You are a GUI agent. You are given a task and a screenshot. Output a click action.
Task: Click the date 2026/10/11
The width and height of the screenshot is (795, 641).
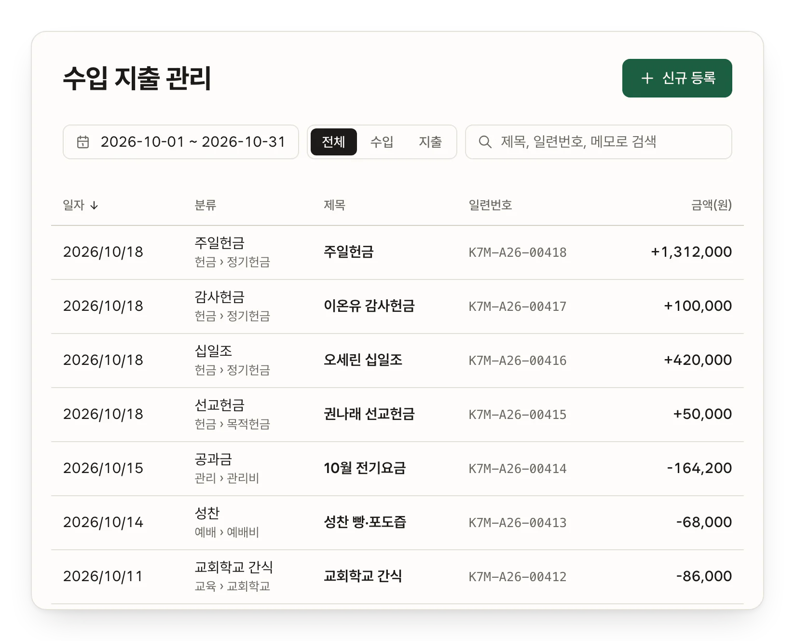[103, 576]
